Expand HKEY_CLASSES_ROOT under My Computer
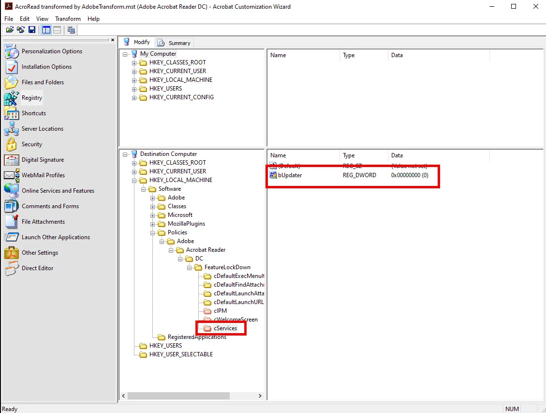The image size is (546, 413). click(134, 63)
